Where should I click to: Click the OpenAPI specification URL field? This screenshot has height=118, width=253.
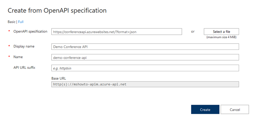(117, 32)
